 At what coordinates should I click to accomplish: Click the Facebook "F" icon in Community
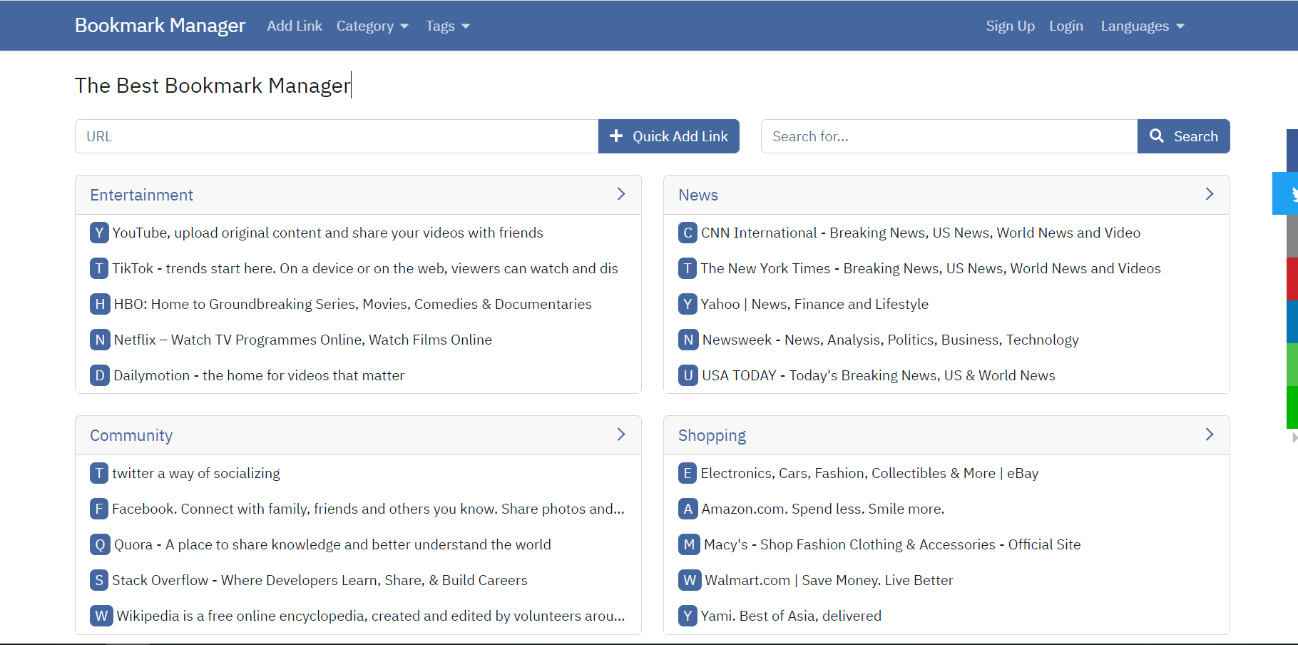99,509
